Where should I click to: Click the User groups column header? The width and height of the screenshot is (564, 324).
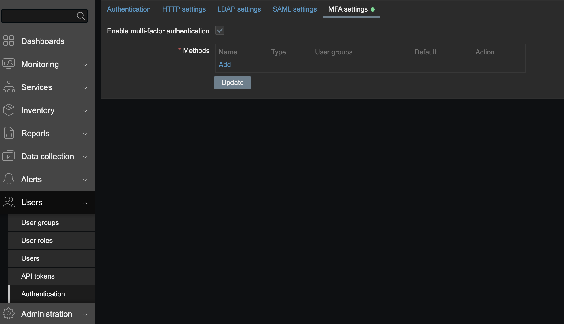tap(334, 52)
